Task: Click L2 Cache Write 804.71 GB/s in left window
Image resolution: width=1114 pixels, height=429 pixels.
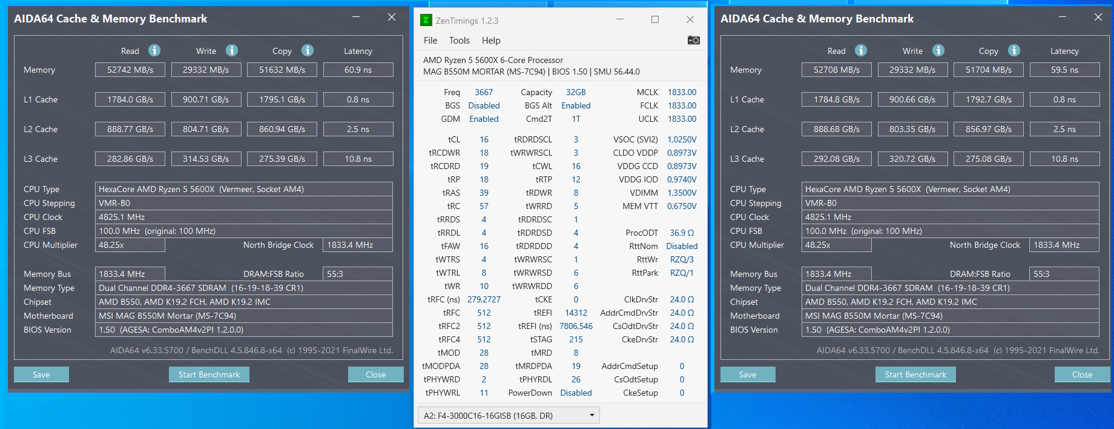Action: pos(206,129)
